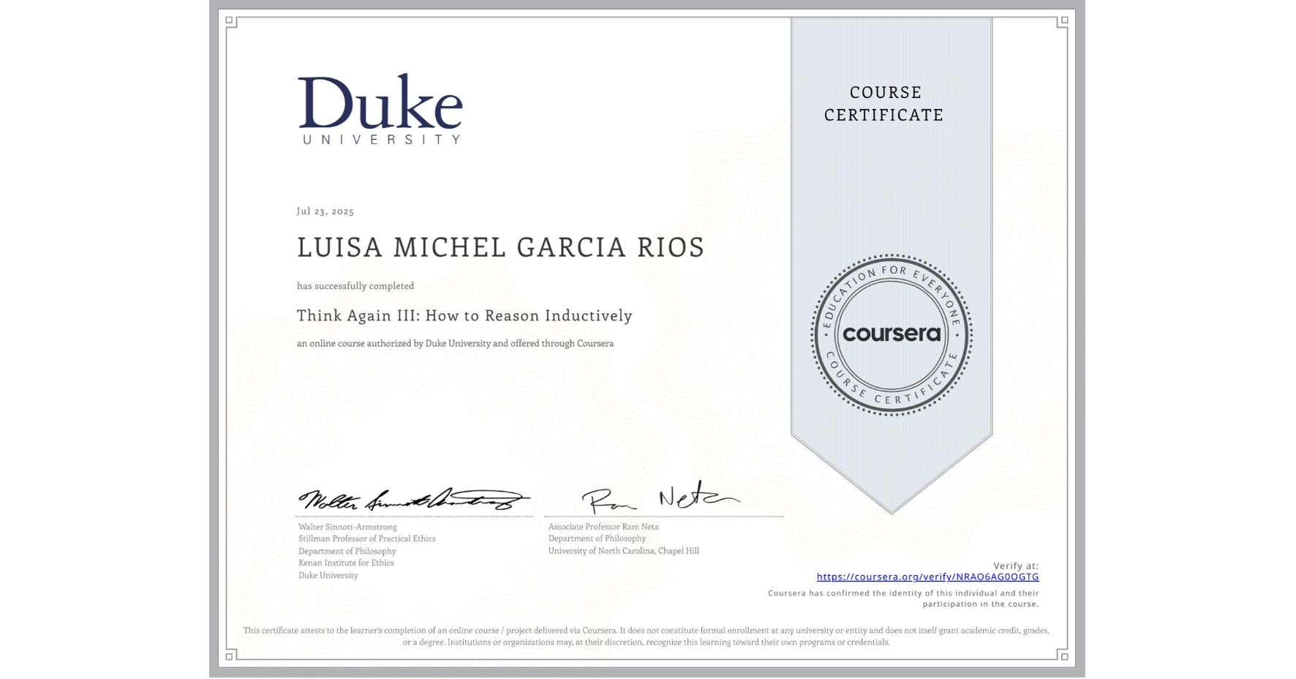Click the 'Verify at:' label
This screenshot has width=1296, height=679.
coord(1016,566)
